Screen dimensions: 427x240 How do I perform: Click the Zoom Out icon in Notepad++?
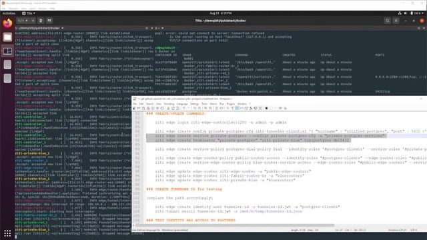210,108
